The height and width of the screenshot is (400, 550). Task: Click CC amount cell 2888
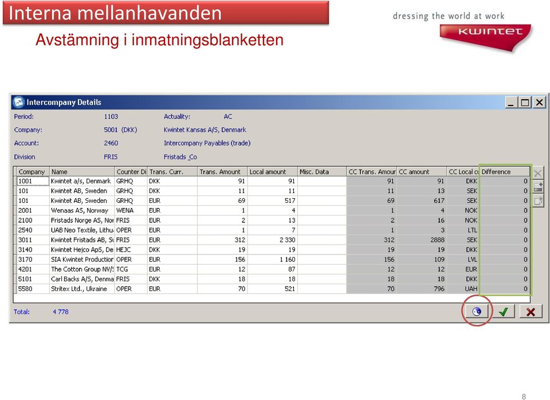(422, 240)
